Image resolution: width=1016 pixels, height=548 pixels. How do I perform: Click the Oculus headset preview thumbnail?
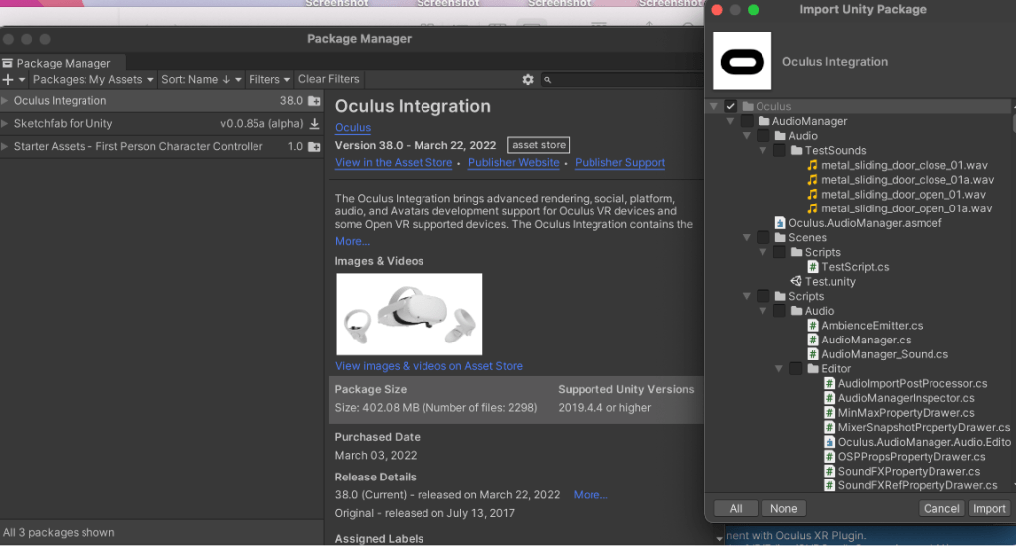click(x=409, y=314)
